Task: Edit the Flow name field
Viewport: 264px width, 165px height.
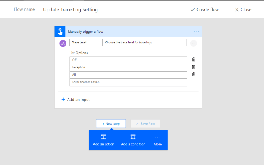Action: pos(70,9)
